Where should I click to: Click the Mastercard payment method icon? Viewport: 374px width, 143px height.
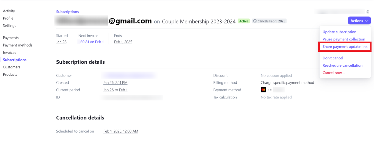tap(263, 90)
